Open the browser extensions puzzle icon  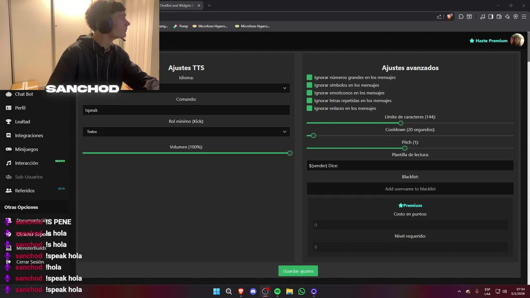pos(461,17)
